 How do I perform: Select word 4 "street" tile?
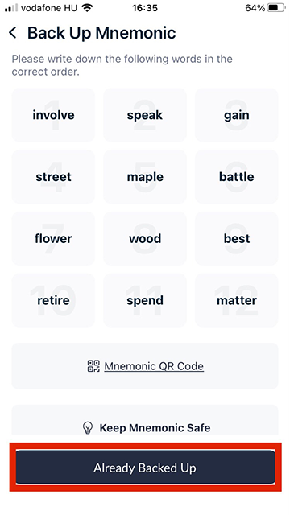53,177
